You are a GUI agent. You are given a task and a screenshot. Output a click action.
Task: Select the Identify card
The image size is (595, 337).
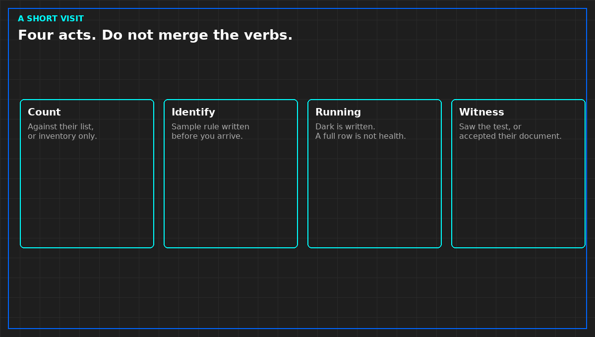(231, 173)
